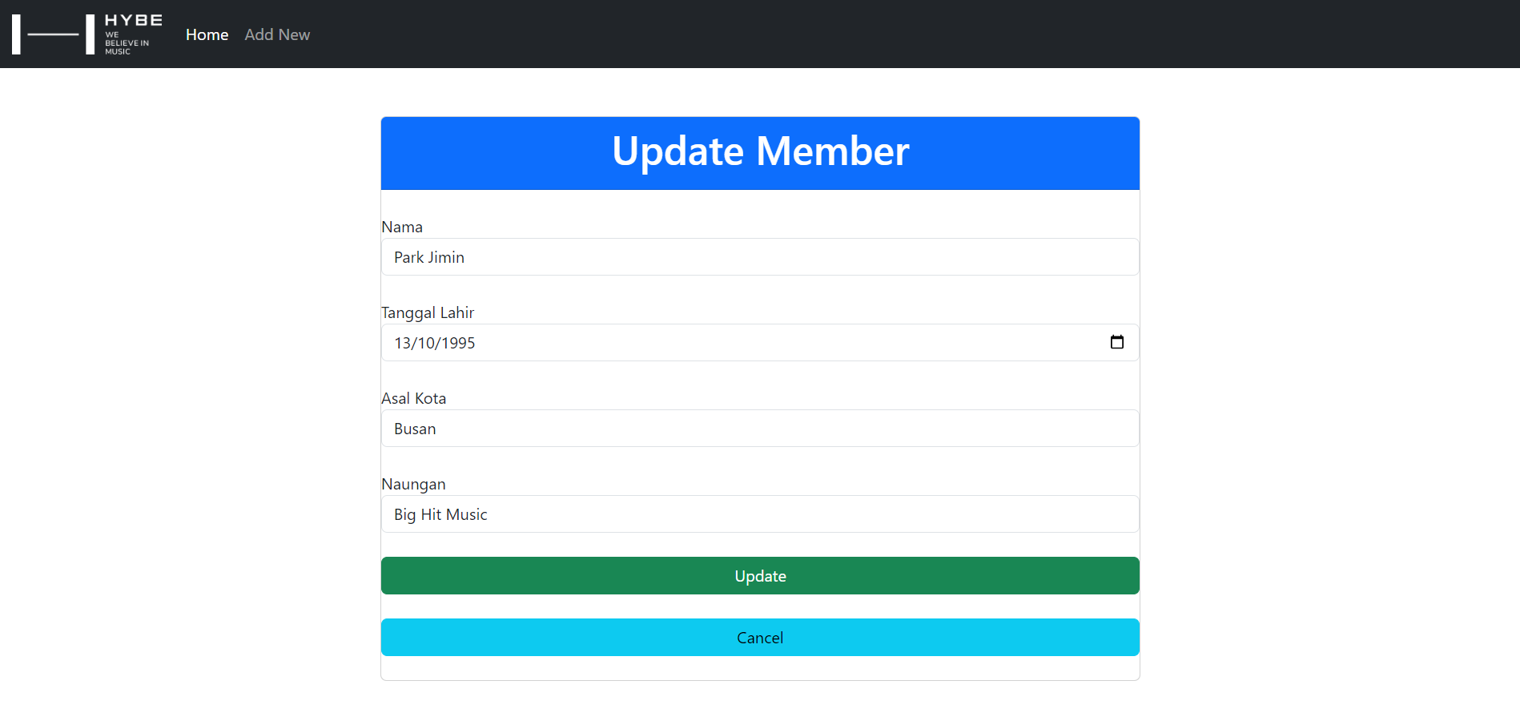This screenshot has width=1520, height=721.
Task: Navigate to the Home menu item
Action: point(207,34)
